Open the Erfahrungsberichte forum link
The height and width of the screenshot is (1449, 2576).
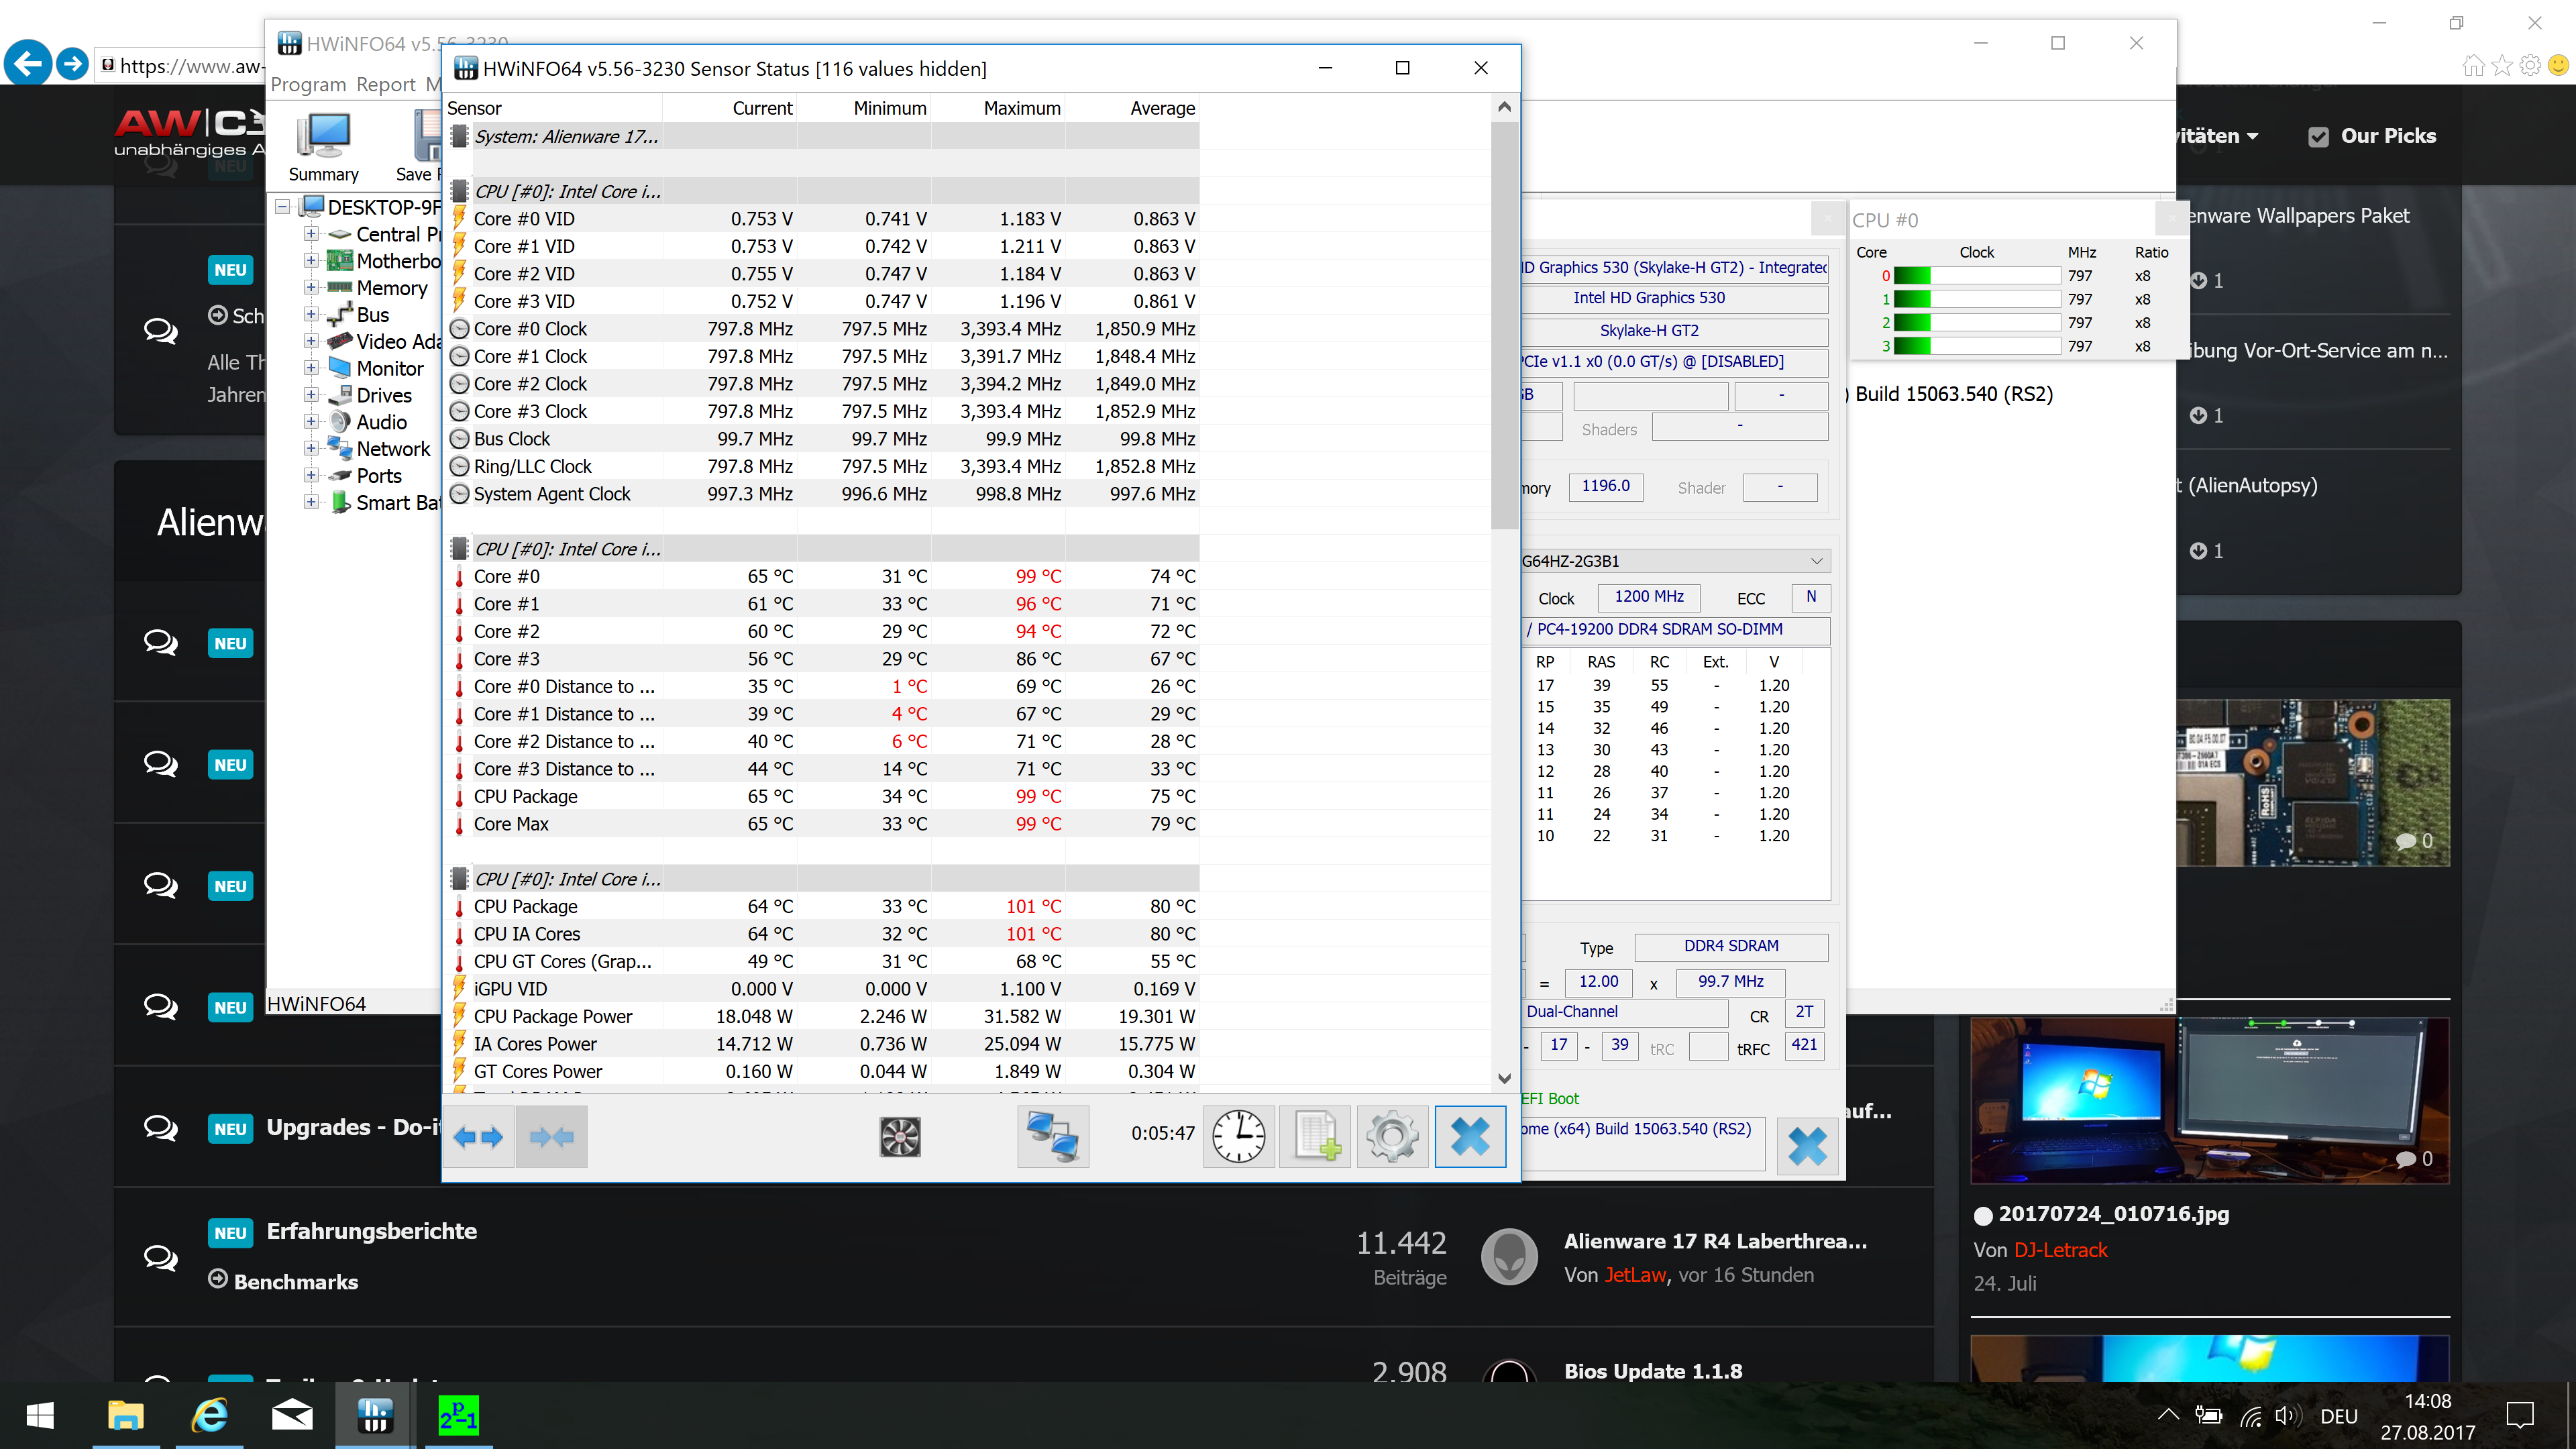(x=371, y=1231)
